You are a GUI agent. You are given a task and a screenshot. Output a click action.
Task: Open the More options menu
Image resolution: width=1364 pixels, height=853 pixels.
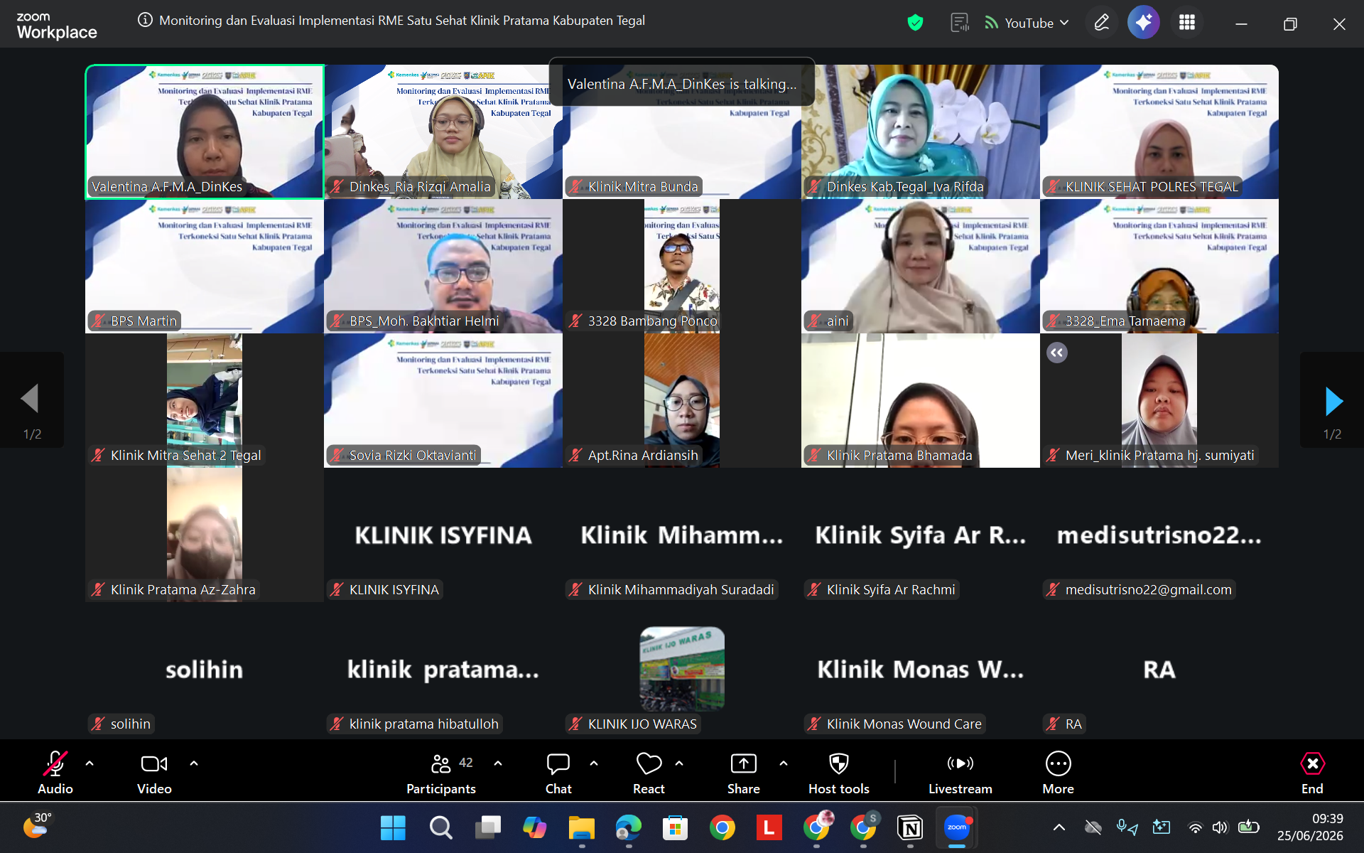click(1059, 773)
